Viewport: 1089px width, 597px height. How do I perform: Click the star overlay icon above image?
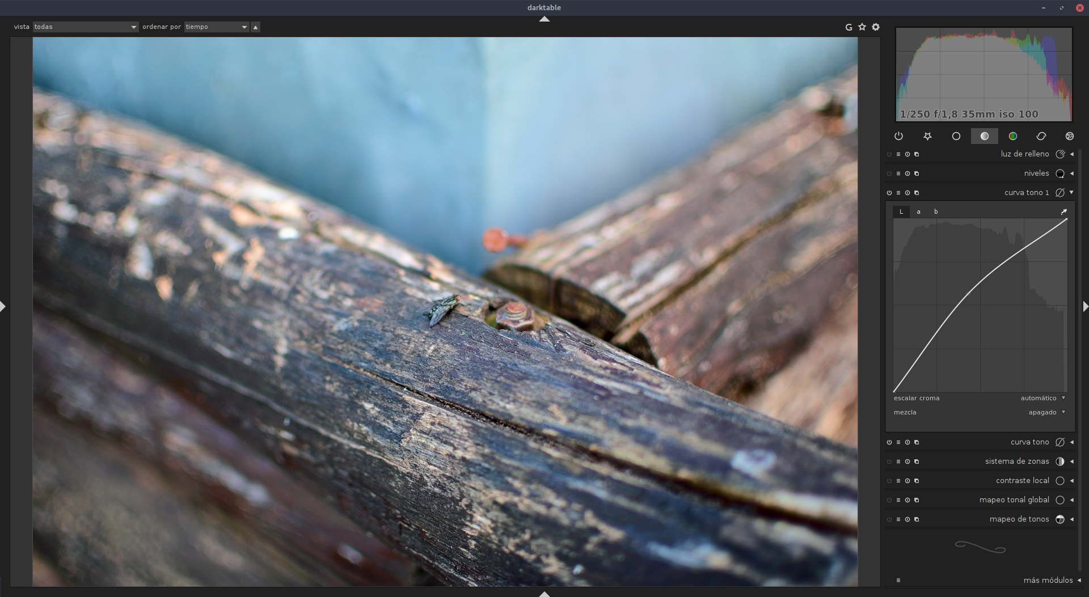coord(862,27)
